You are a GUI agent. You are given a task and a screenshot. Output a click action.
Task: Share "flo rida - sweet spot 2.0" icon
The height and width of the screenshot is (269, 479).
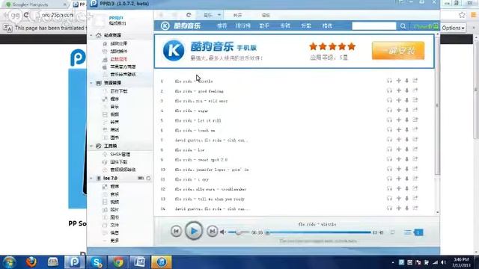click(x=415, y=159)
